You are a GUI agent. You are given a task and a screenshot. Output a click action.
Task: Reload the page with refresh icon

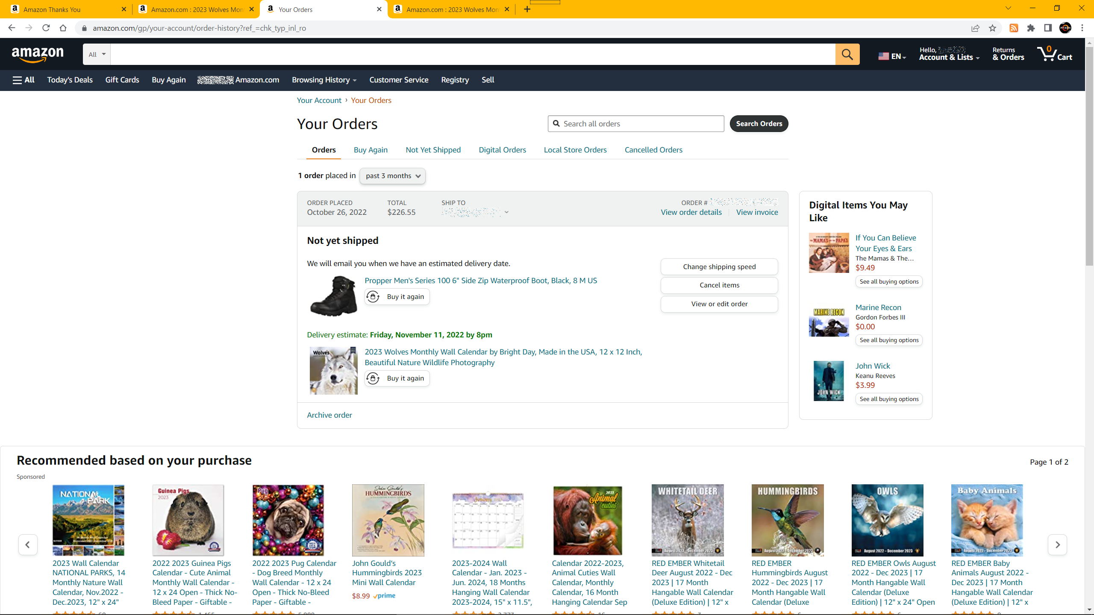pos(46,28)
